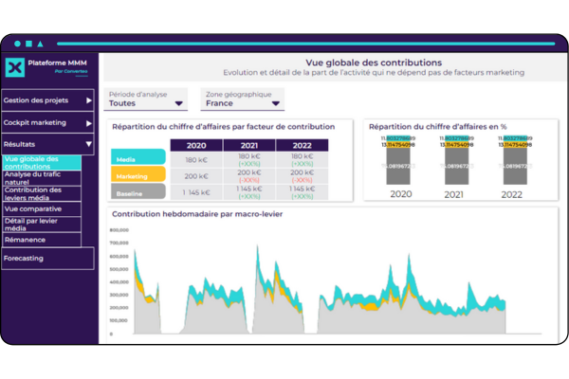
Task: Click the gray Baseline legend swatch
Action: 138,191
